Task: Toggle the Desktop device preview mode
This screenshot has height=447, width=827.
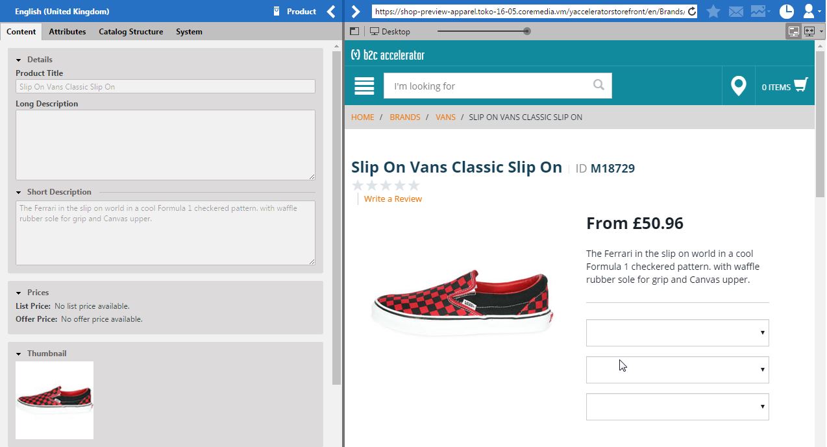Action: [x=390, y=30]
